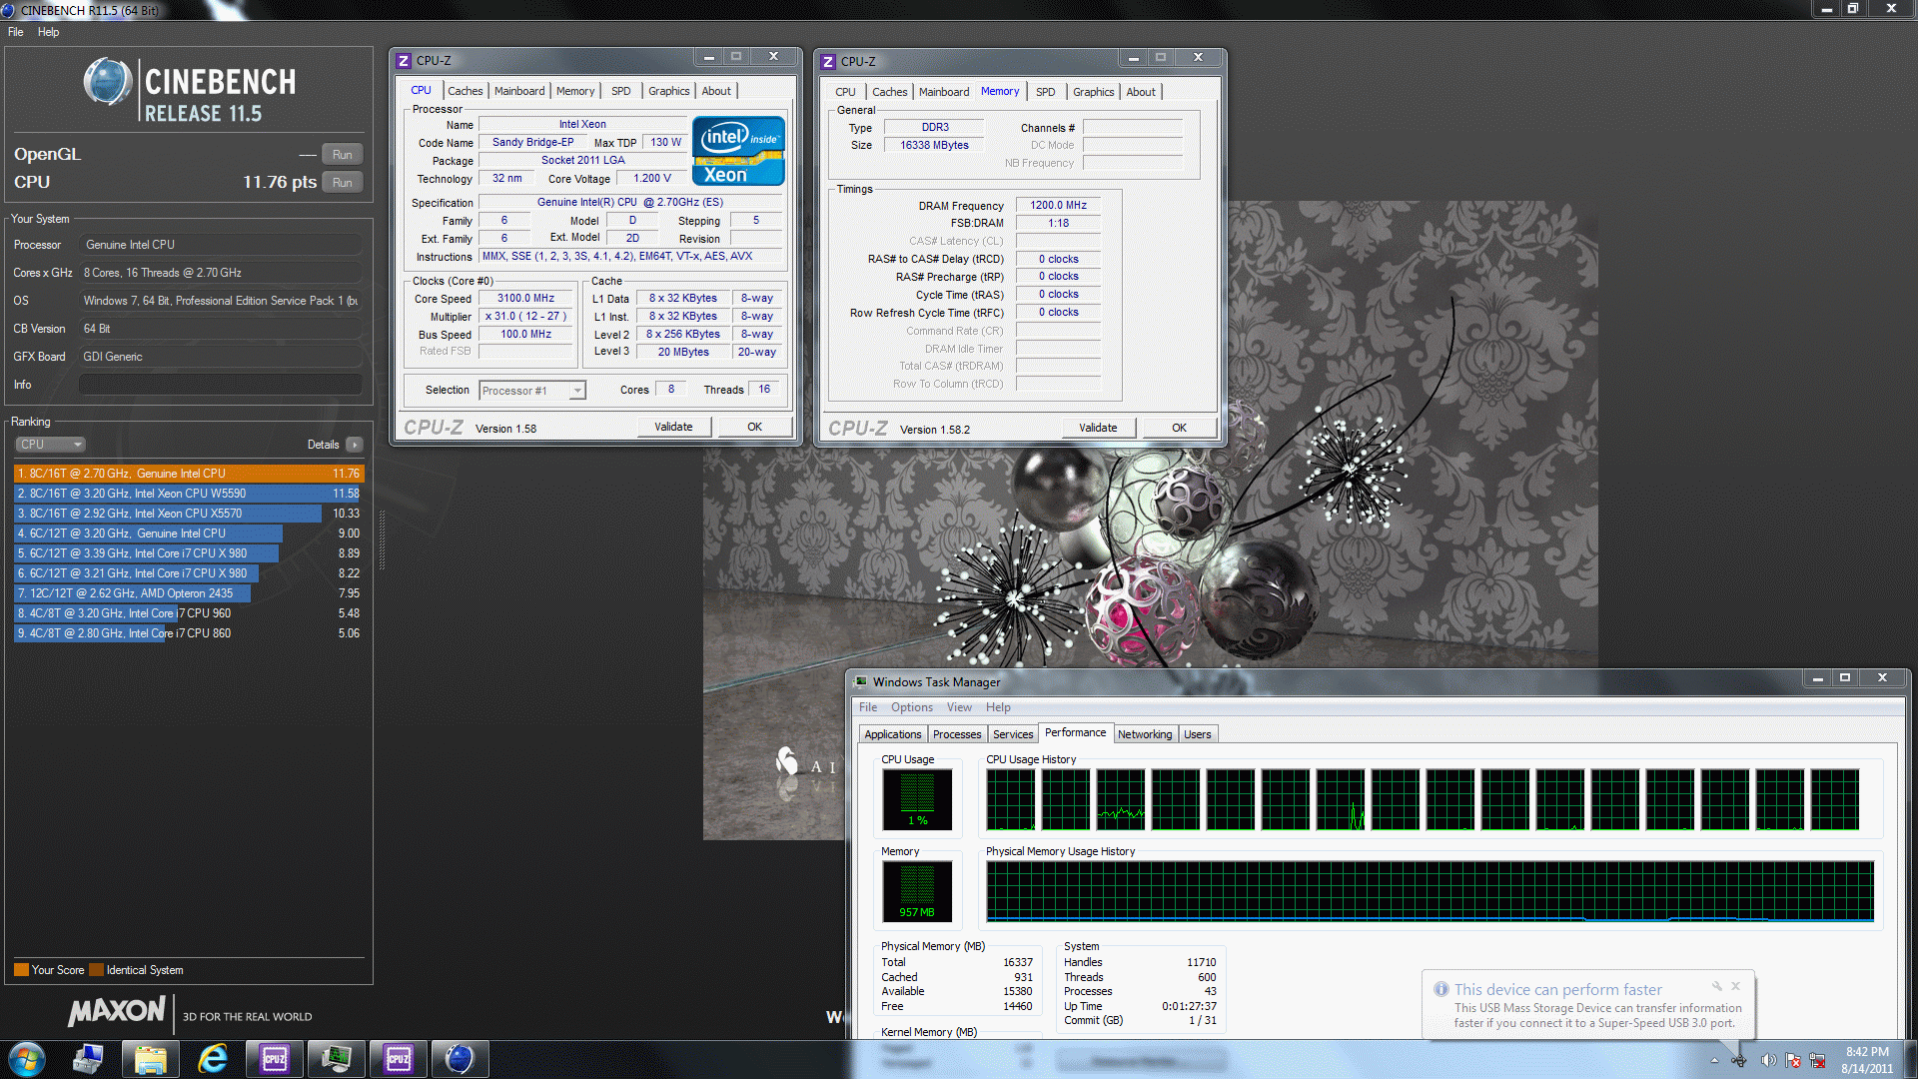Click the brown Identical System legend swatch
Screen dimensions: 1918x1079
tap(96, 970)
